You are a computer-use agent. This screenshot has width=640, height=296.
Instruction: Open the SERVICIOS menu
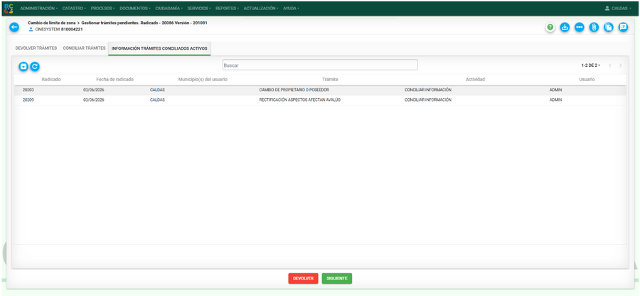click(199, 8)
